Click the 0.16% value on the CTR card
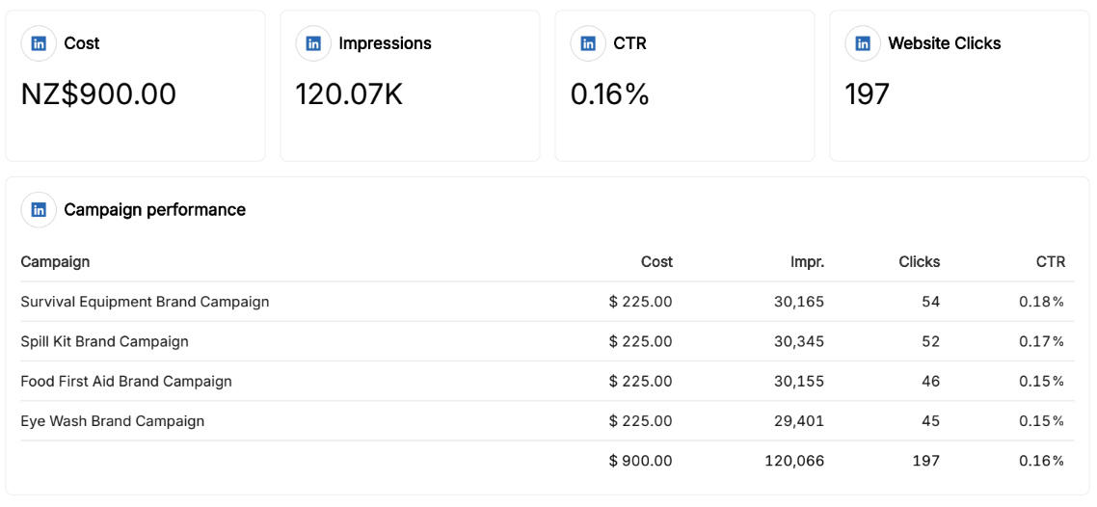This screenshot has height=507, width=1097. point(609,94)
